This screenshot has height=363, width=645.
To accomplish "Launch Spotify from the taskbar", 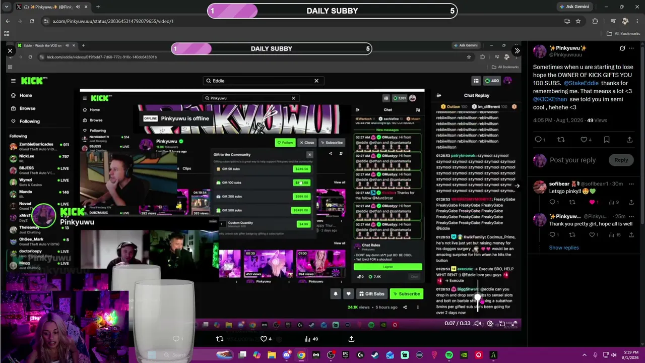I will click(x=449, y=355).
